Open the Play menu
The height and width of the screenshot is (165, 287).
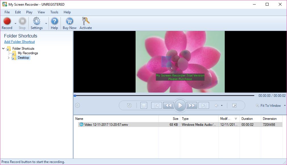(29, 12)
